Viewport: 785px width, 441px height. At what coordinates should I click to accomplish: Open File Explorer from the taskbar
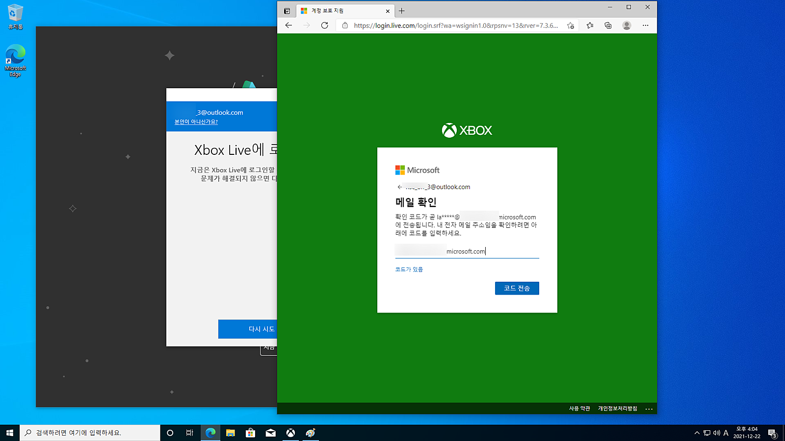pyautogui.click(x=231, y=433)
